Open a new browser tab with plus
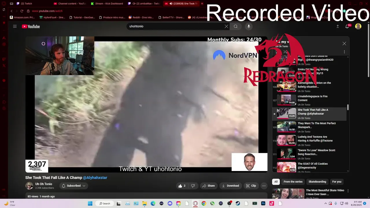Viewport: 370px width, 208px height. pos(202,4)
